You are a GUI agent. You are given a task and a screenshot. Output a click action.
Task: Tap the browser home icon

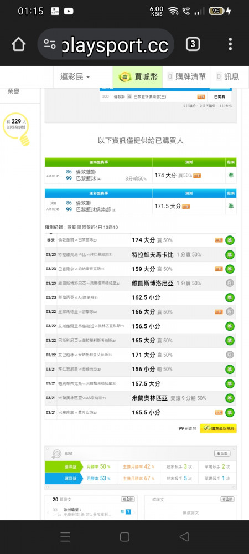pos(19,44)
